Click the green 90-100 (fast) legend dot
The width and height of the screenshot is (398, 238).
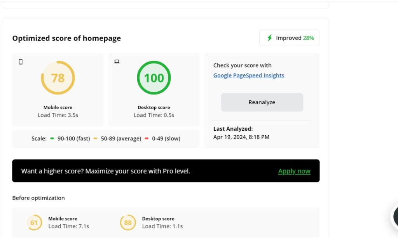pyautogui.click(x=52, y=138)
